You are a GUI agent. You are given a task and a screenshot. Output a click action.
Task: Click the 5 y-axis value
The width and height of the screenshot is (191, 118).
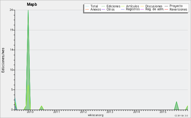pyautogui.click(x=12, y=90)
